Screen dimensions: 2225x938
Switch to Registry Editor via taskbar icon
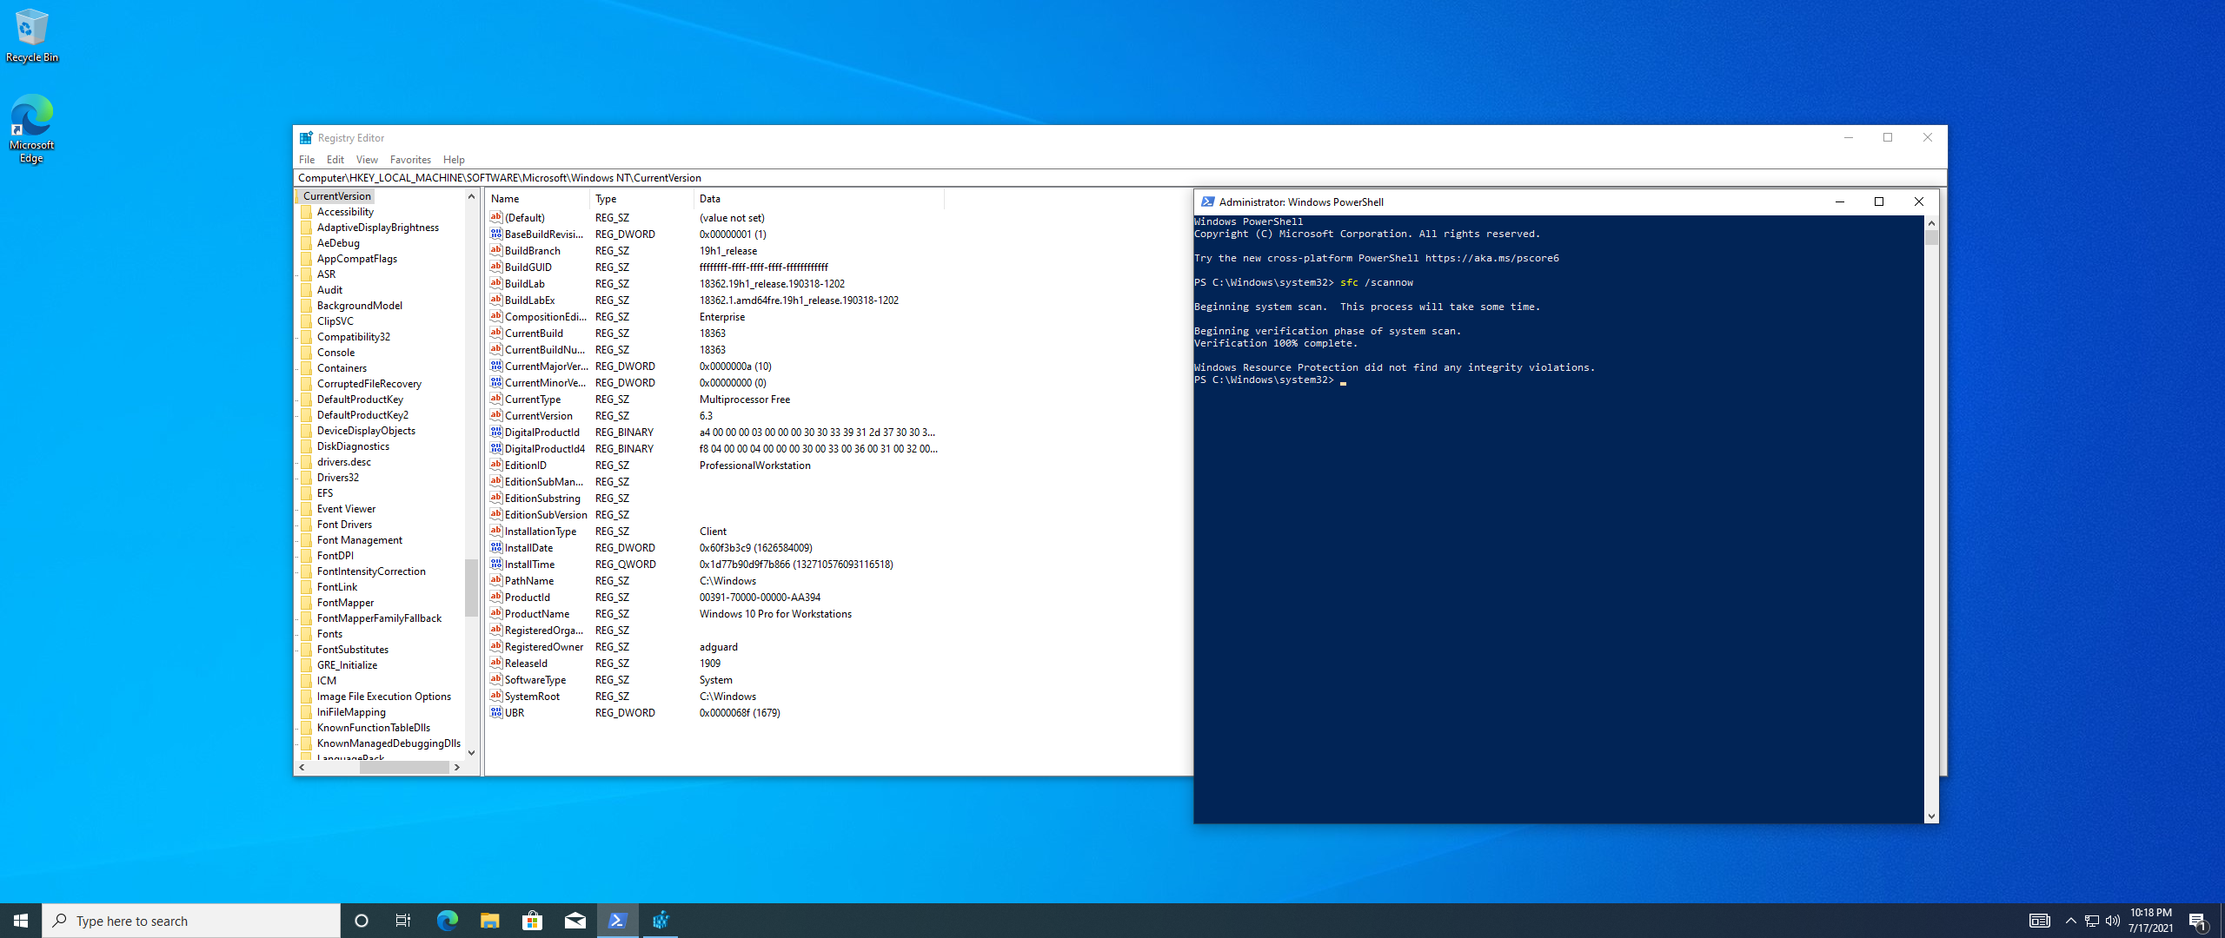(x=661, y=921)
